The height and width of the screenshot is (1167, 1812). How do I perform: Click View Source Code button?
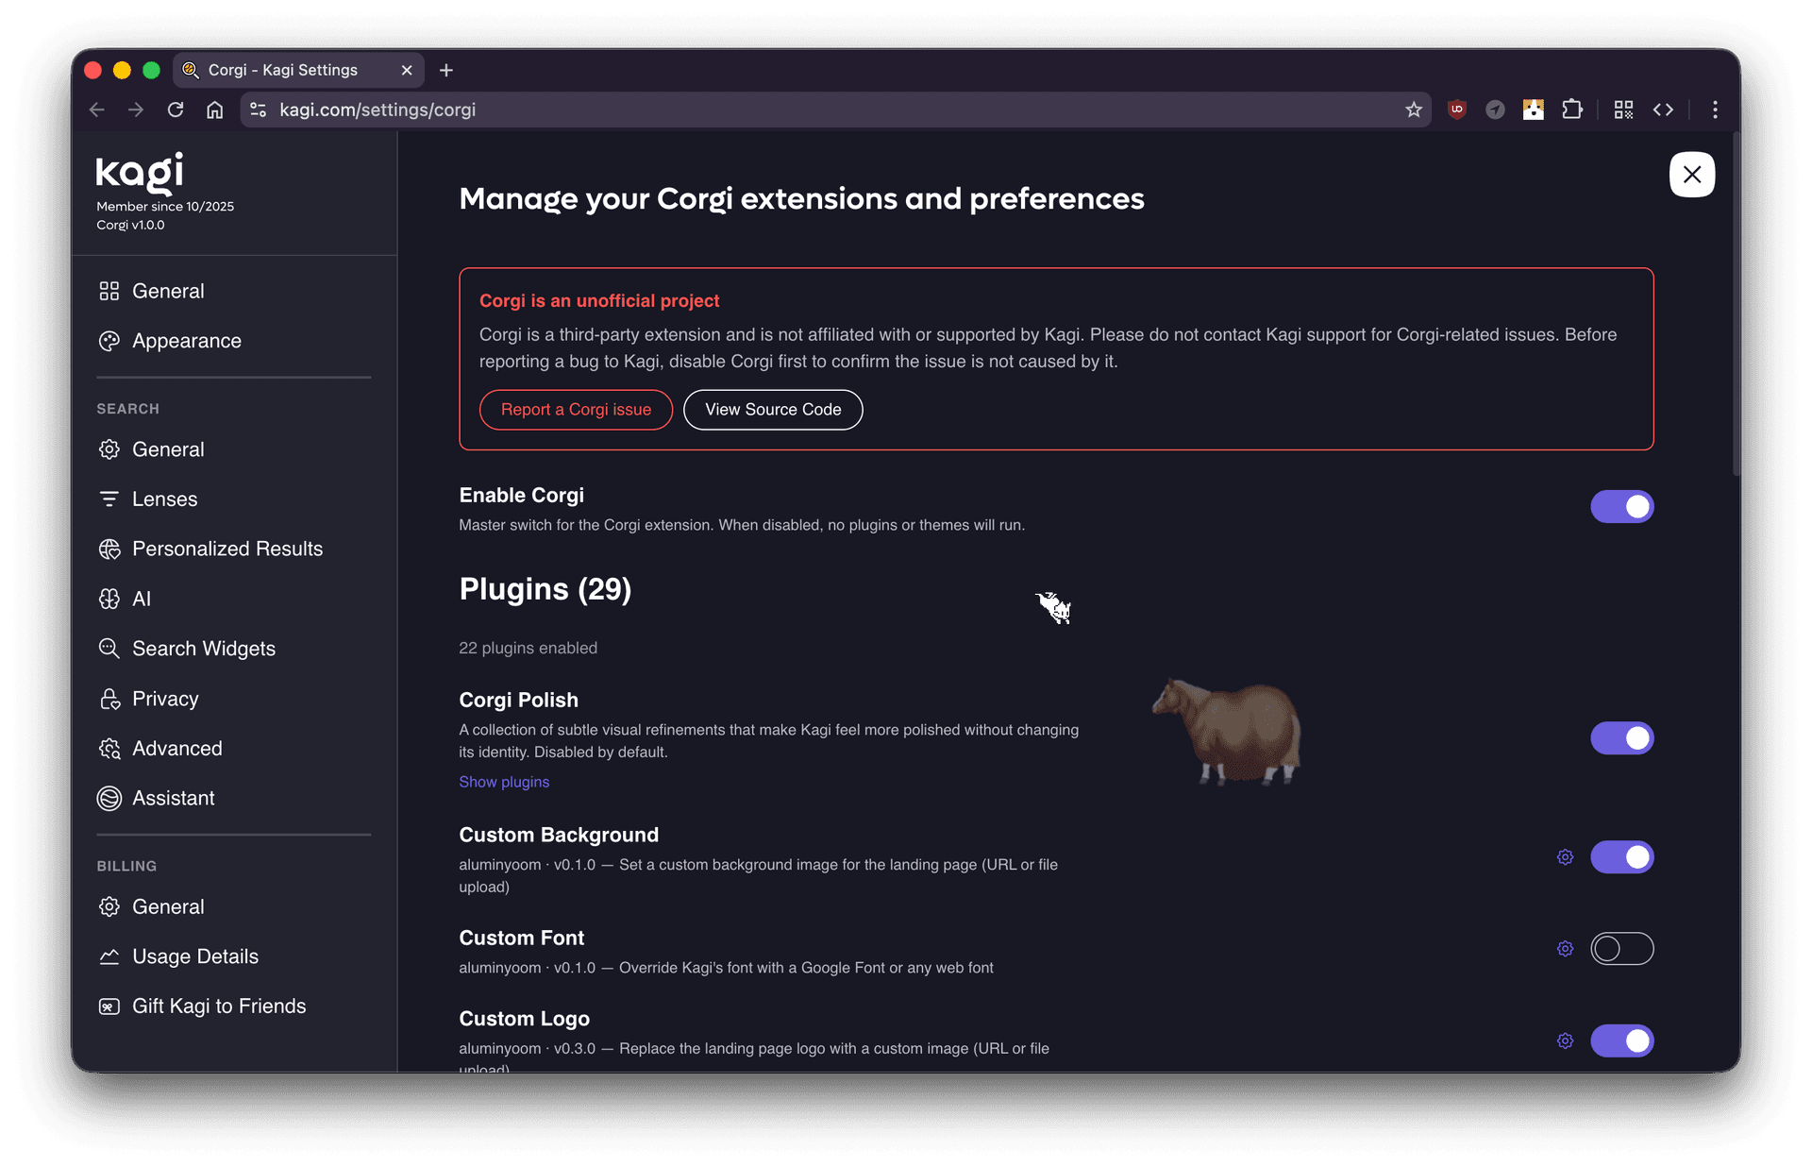click(x=773, y=410)
